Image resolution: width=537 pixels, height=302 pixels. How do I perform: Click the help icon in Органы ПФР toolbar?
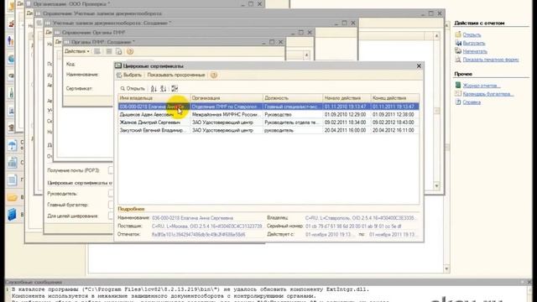coord(130,51)
